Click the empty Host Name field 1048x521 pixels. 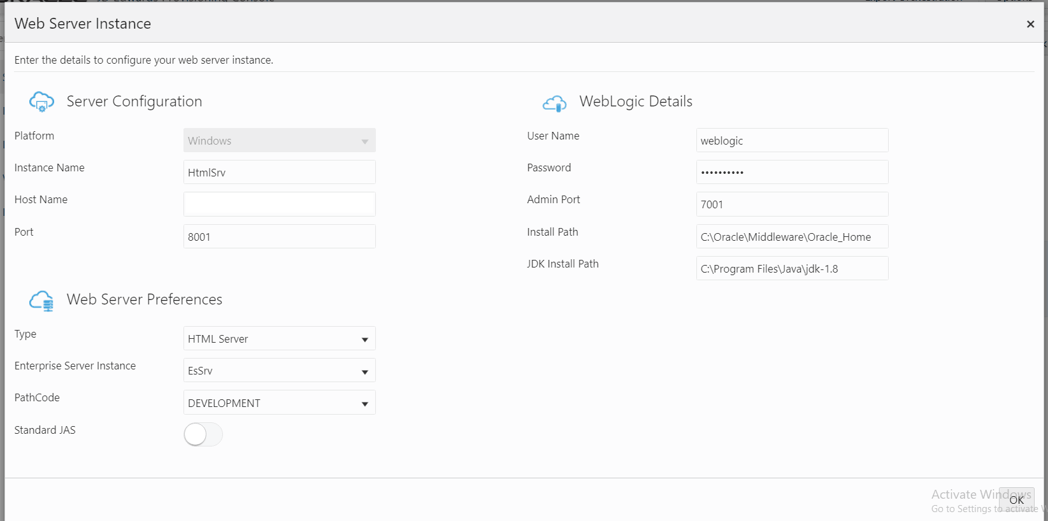point(280,204)
